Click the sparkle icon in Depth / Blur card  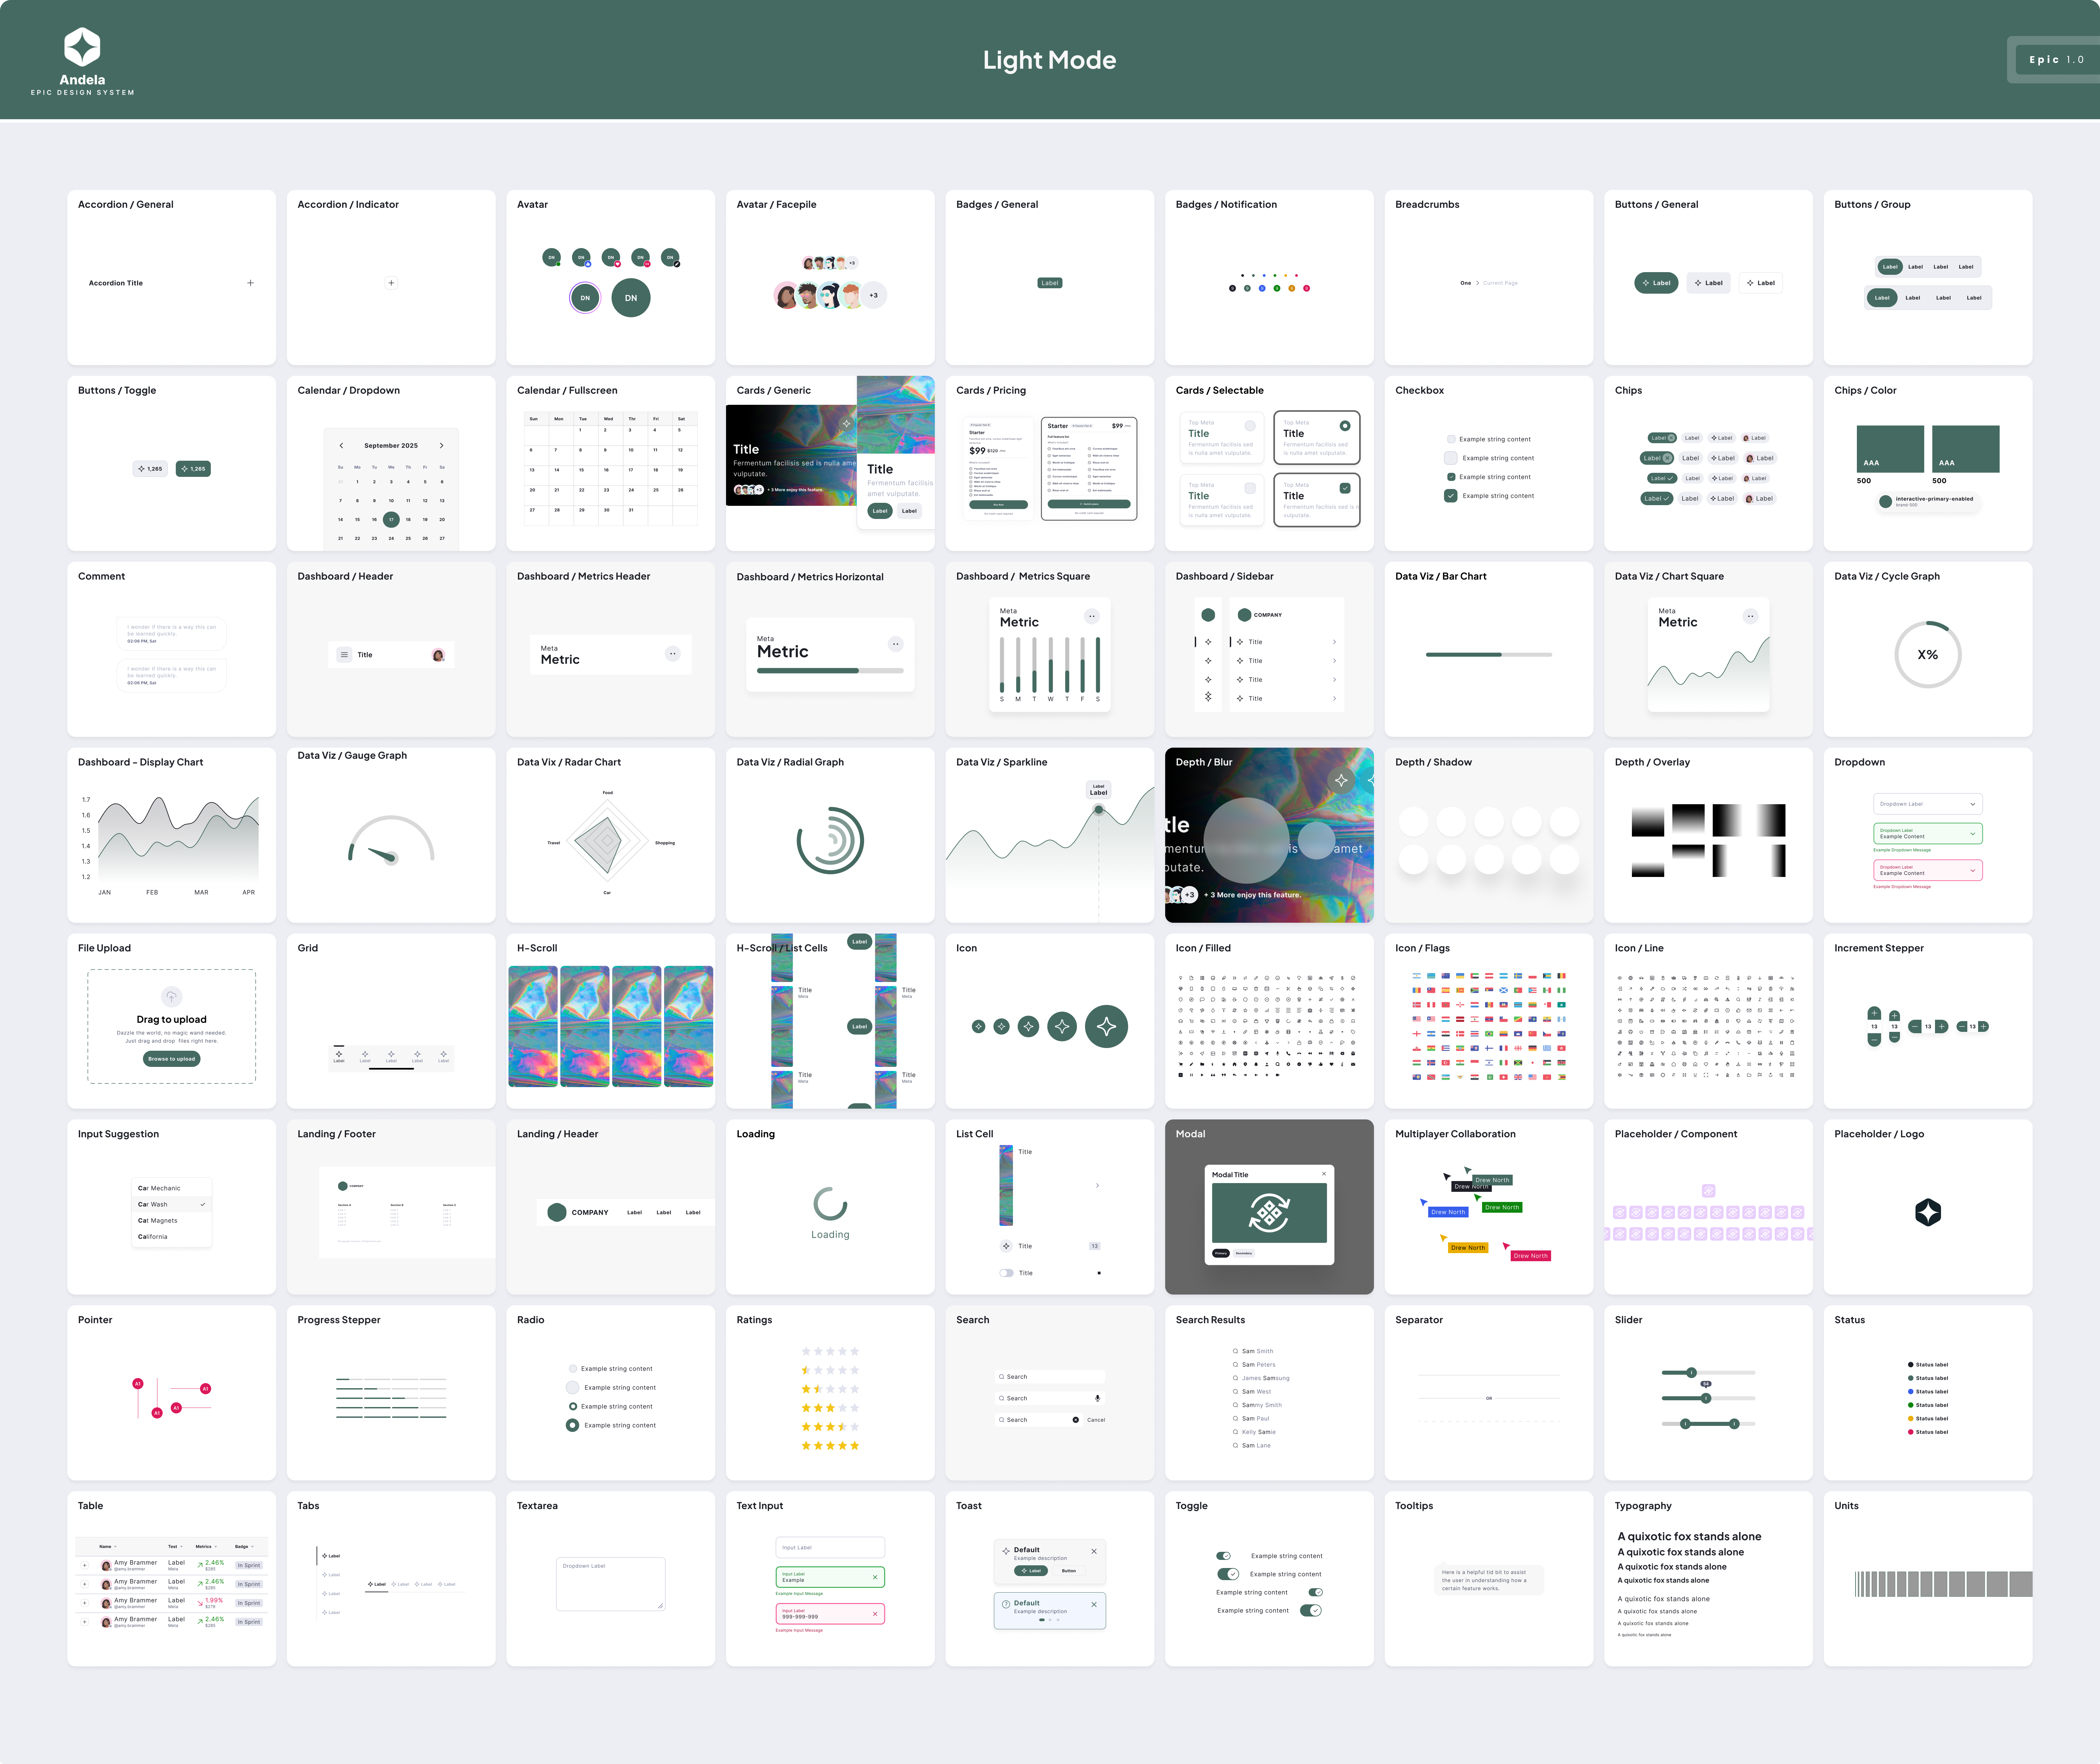click(1341, 780)
